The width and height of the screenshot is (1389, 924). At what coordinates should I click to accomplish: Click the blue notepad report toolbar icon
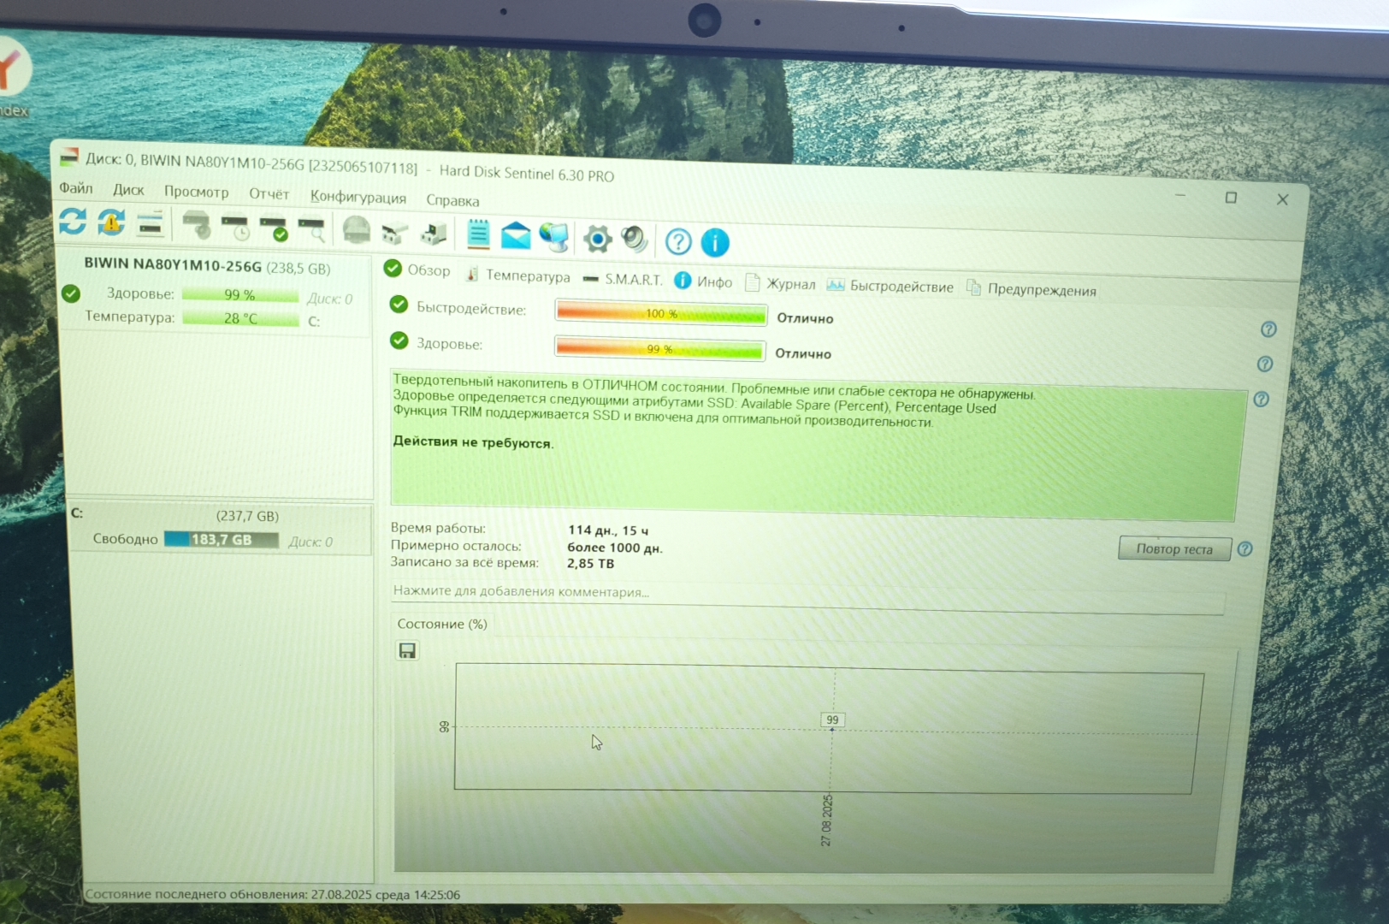(478, 234)
